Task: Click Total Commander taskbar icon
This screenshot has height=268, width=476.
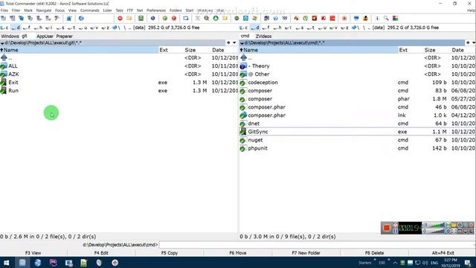Action: tap(22, 263)
